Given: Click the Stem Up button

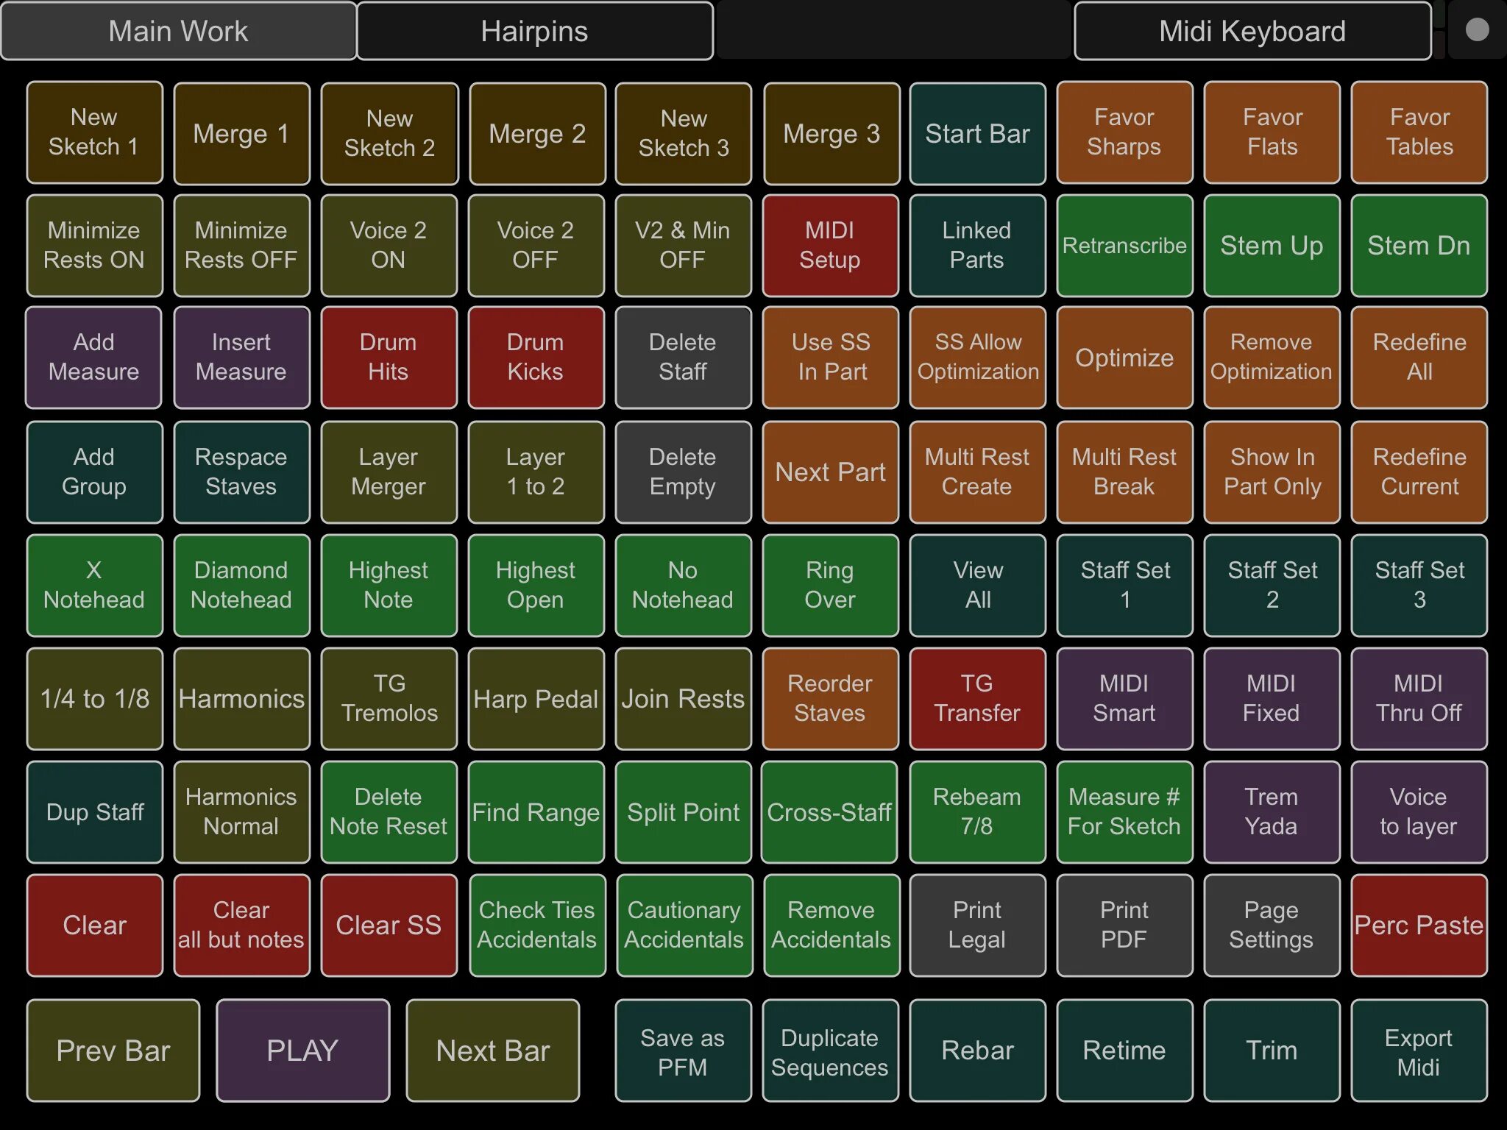Looking at the screenshot, I should point(1272,245).
